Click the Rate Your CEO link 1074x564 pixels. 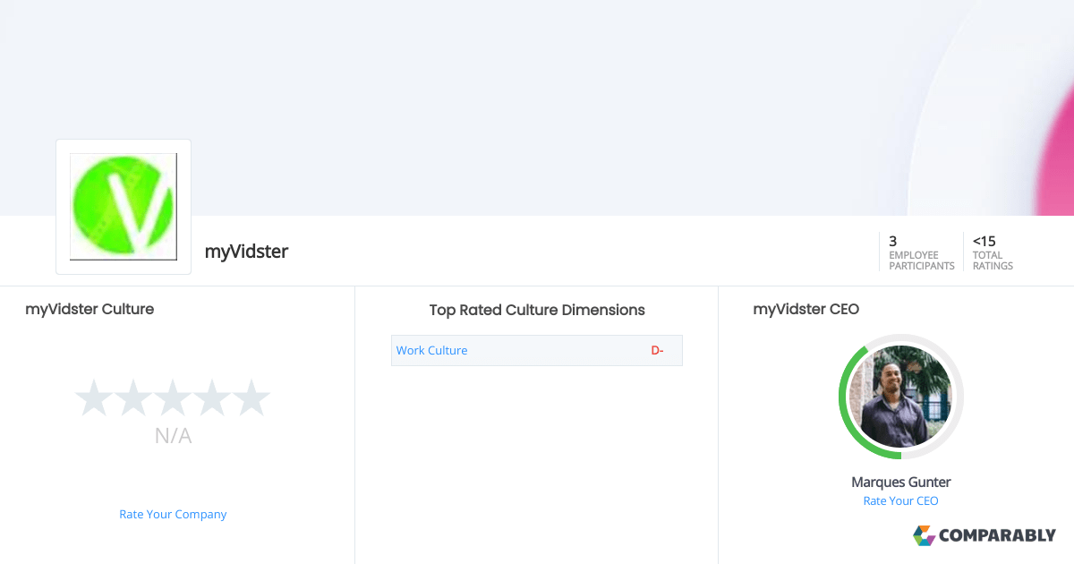pyautogui.click(x=900, y=501)
